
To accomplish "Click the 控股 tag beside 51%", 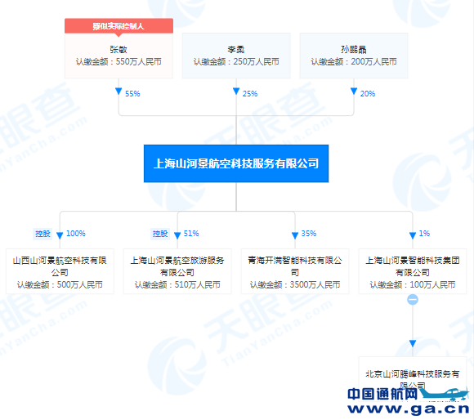I will pyautogui.click(x=160, y=234).
